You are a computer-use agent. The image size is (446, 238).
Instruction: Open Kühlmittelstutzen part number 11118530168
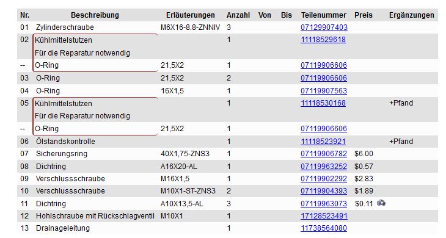coord(323,103)
